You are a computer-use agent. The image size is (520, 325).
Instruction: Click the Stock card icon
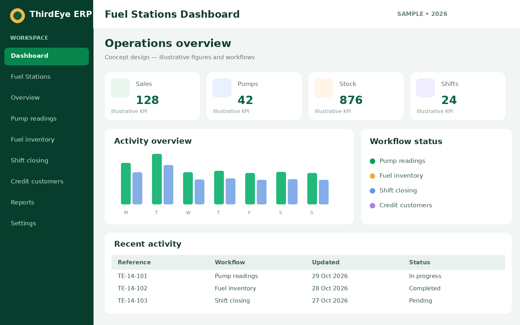pyautogui.click(x=324, y=88)
